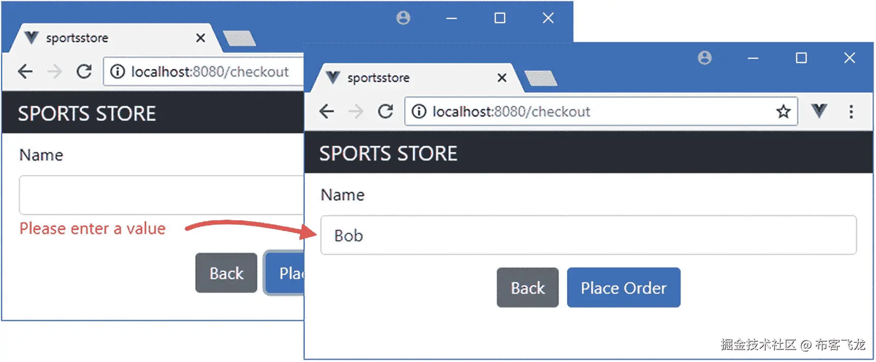Open new tab in front window

pos(540,78)
